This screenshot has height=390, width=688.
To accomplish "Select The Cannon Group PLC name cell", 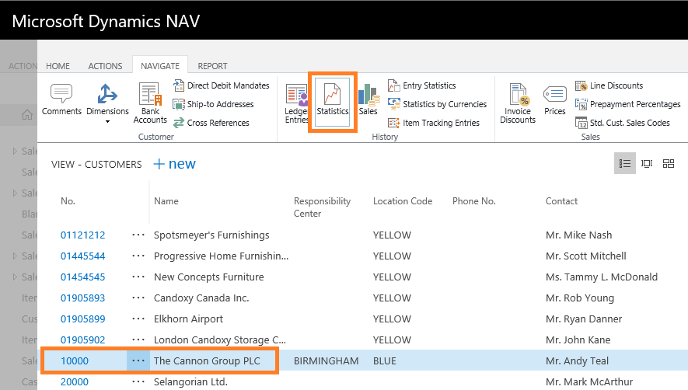I will (207, 361).
